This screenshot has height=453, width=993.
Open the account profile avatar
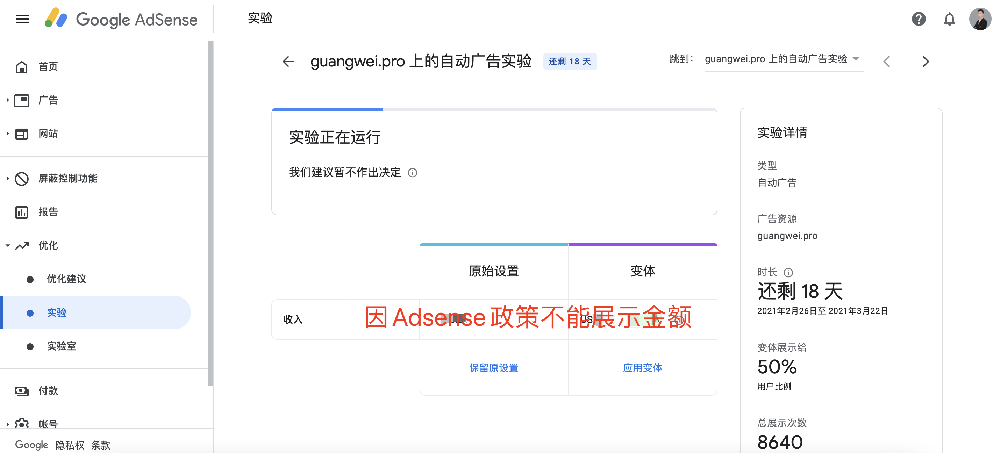[980, 19]
